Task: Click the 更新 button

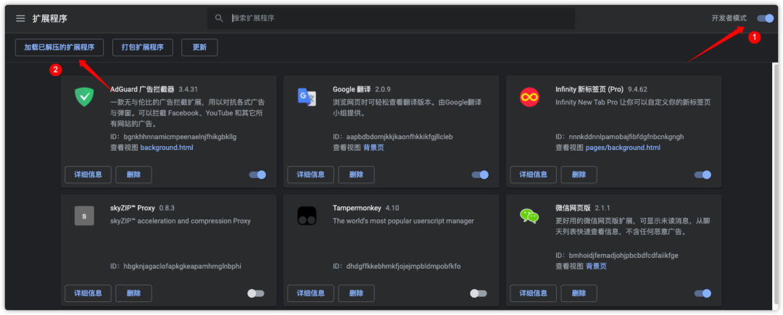Action: [199, 48]
